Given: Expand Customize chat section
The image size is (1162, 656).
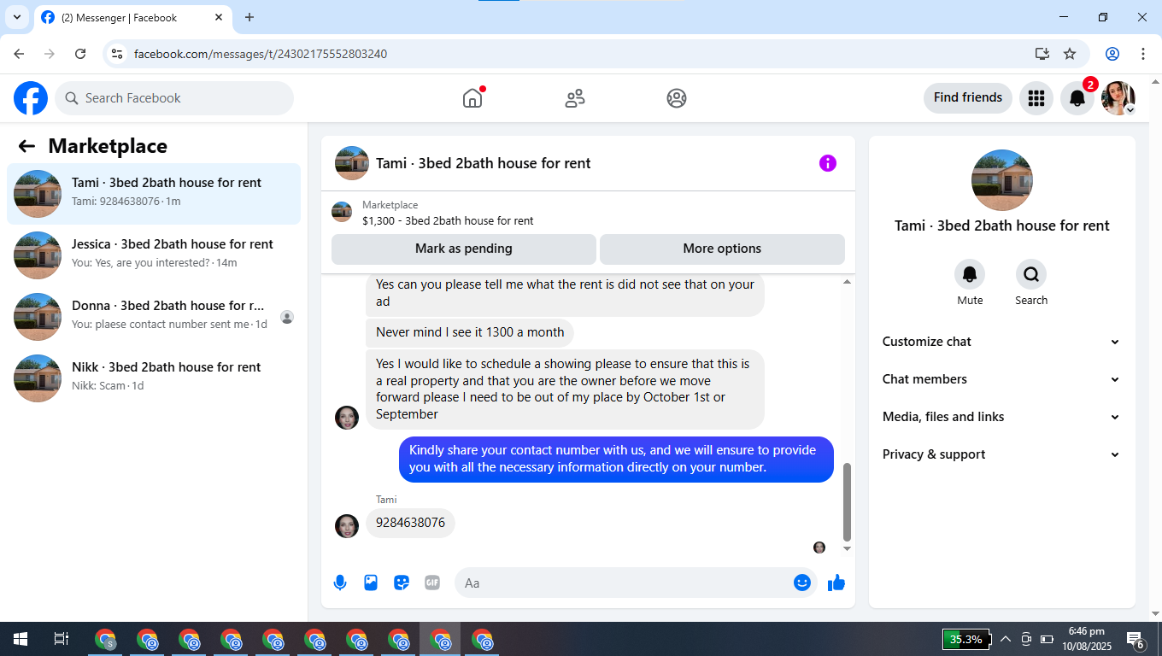Looking at the screenshot, I should pos(1001,342).
